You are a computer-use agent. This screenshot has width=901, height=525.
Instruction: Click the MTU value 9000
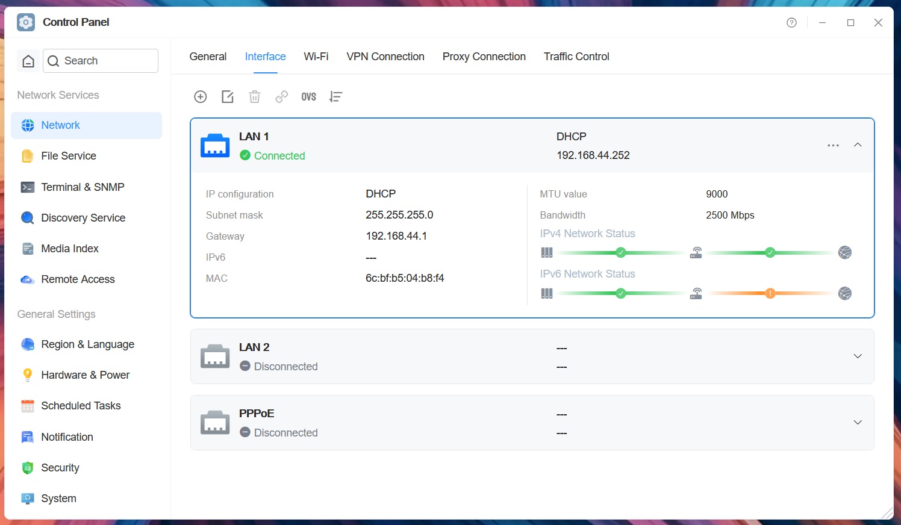(717, 194)
